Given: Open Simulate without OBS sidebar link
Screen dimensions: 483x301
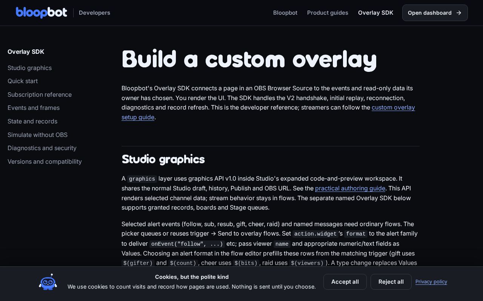Looking at the screenshot, I should 37,135.
